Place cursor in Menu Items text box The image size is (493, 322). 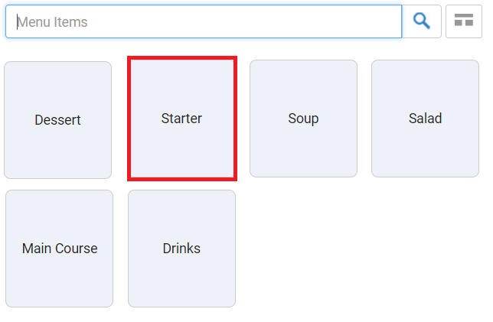(204, 21)
